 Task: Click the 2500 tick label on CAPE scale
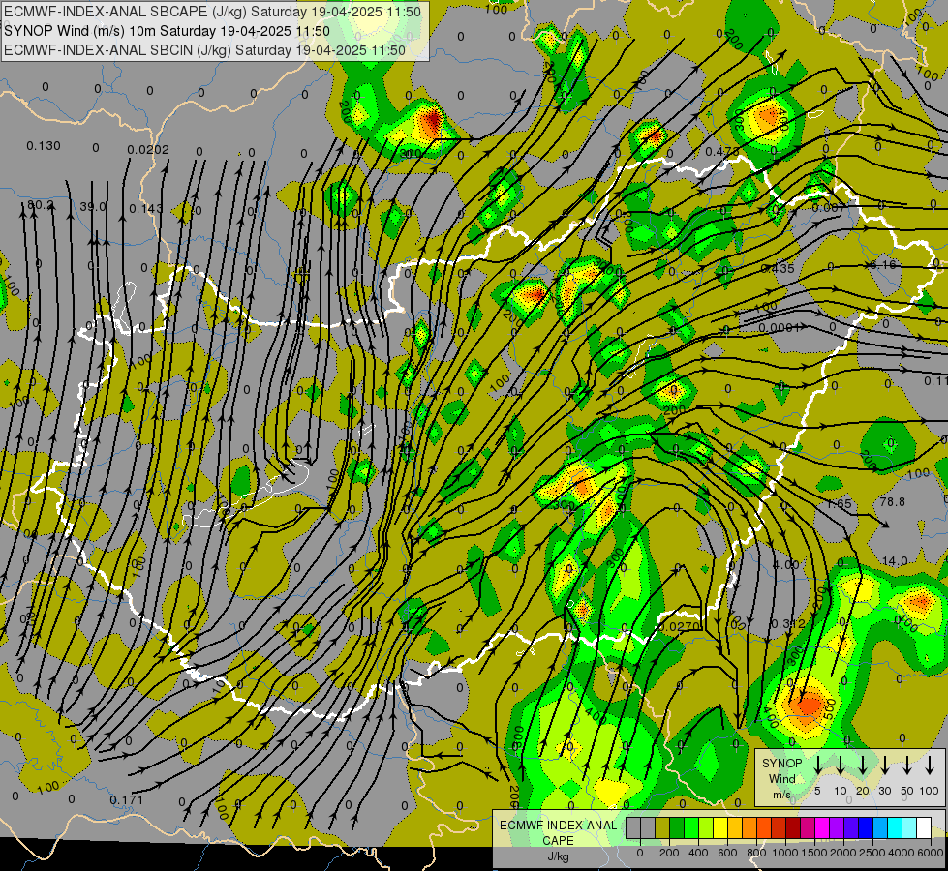coord(872,853)
